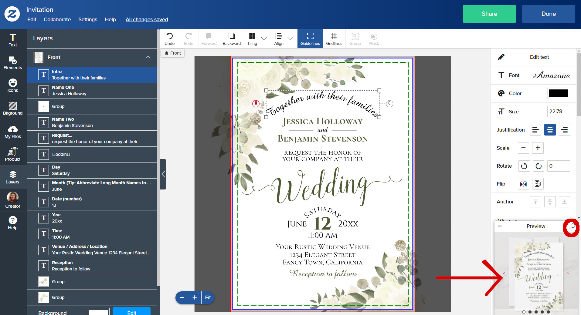Toggle Guidelines off
The width and height of the screenshot is (581, 315).
[x=310, y=39]
